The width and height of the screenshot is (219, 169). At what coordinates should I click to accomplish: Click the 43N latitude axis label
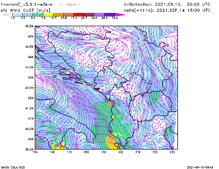click(x=31, y=77)
